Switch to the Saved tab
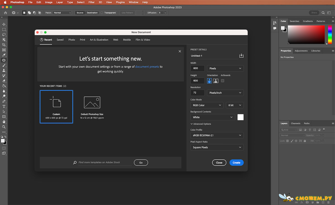 [x=60, y=40]
